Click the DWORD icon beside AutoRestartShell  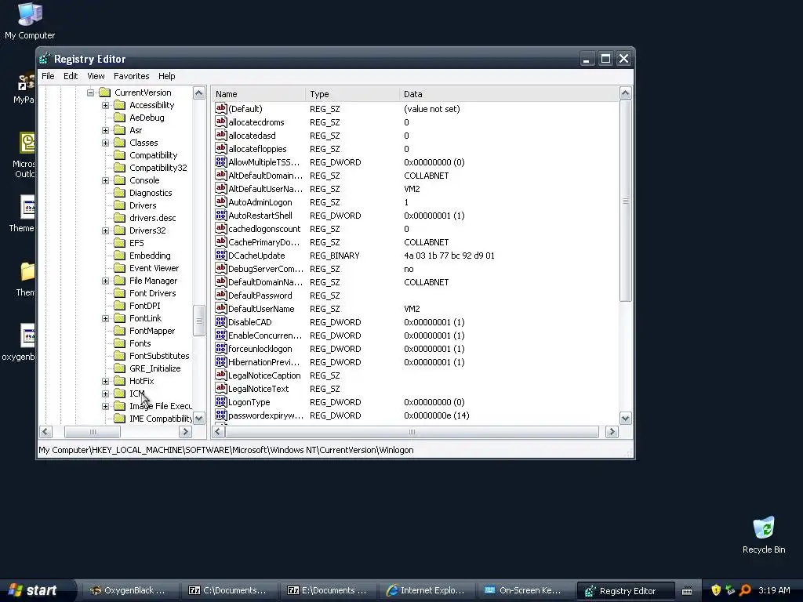point(220,215)
